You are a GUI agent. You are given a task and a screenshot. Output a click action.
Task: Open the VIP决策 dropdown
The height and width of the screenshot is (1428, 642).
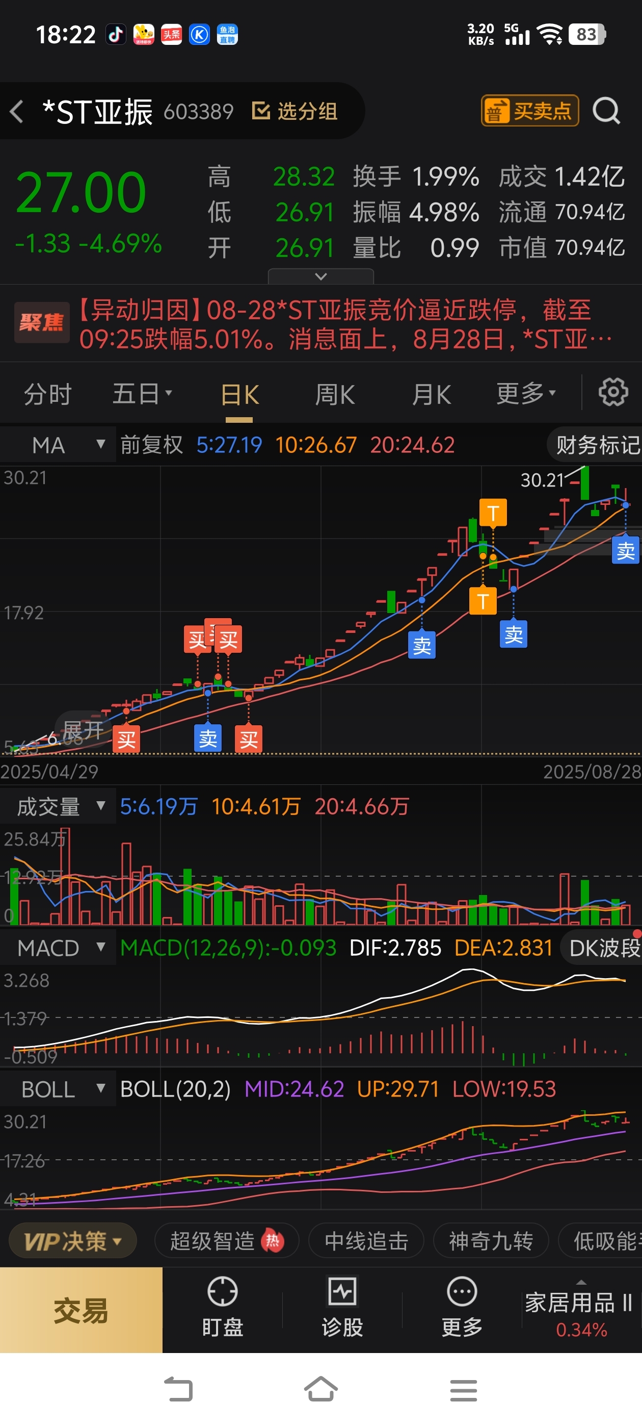click(72, 1241)
